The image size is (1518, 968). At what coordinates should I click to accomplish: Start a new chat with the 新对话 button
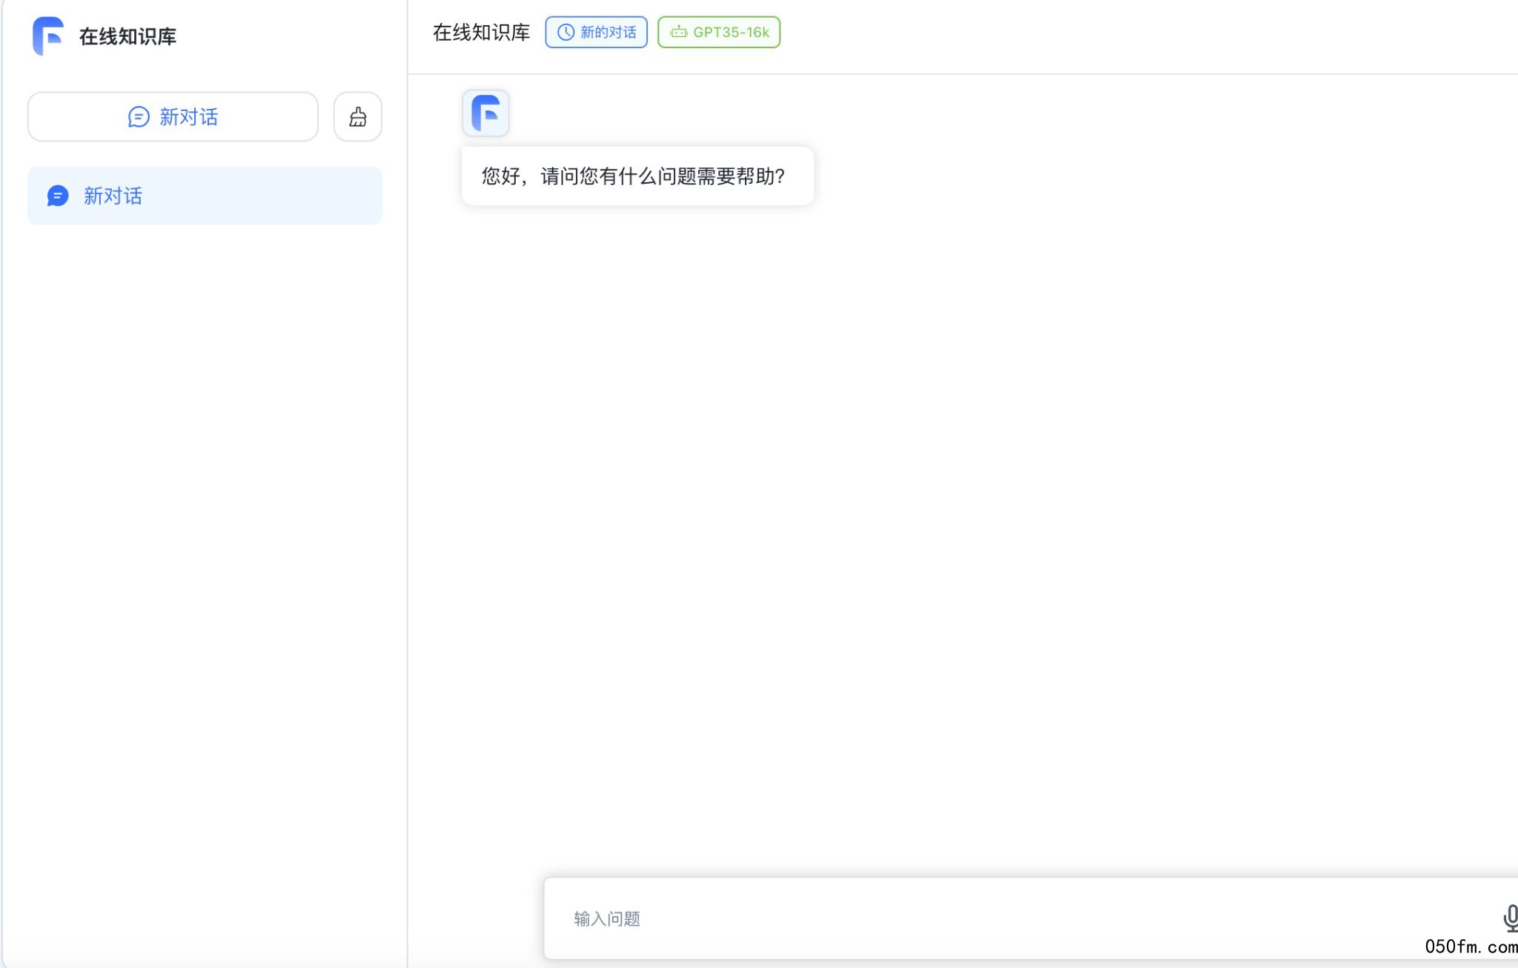click(173, 117)
